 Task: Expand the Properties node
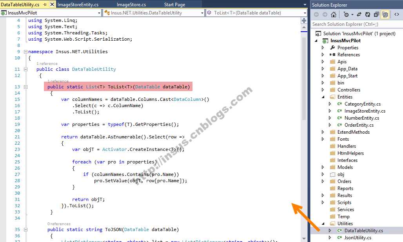pos(323,48)
